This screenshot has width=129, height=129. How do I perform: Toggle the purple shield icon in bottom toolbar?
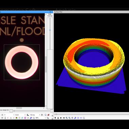(25, 118)
